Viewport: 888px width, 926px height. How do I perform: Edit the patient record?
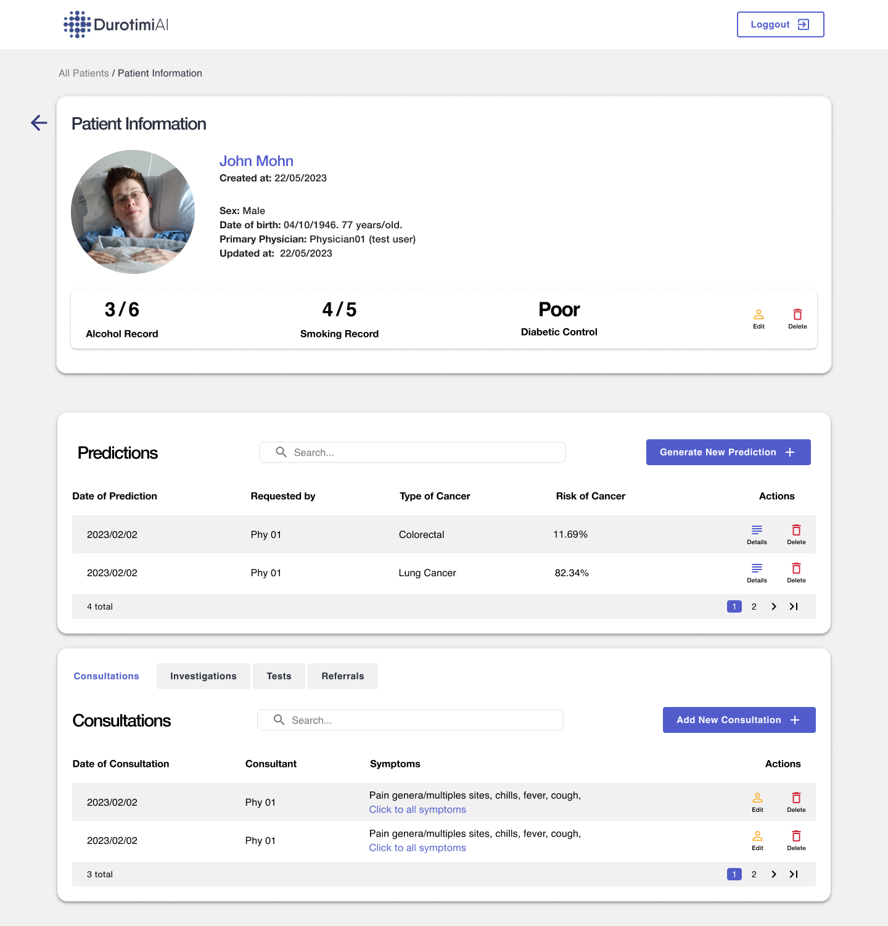(758, 318)
